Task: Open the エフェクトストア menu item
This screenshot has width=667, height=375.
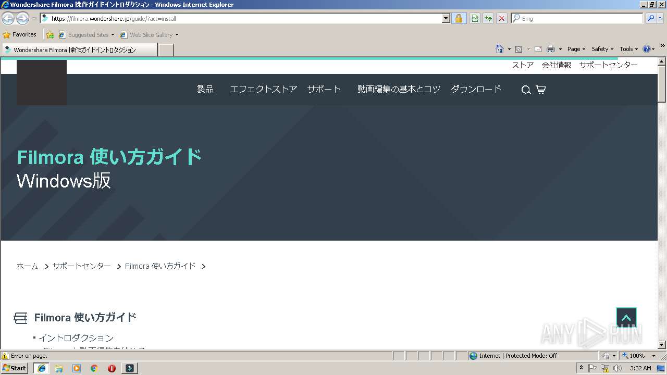Action: tap(263, 89)
